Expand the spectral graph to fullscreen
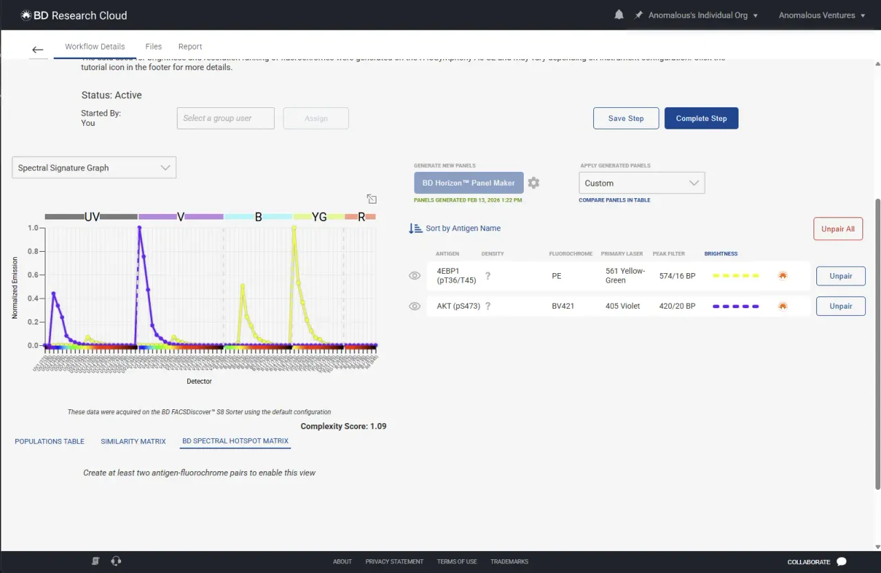 click(372, 199)
